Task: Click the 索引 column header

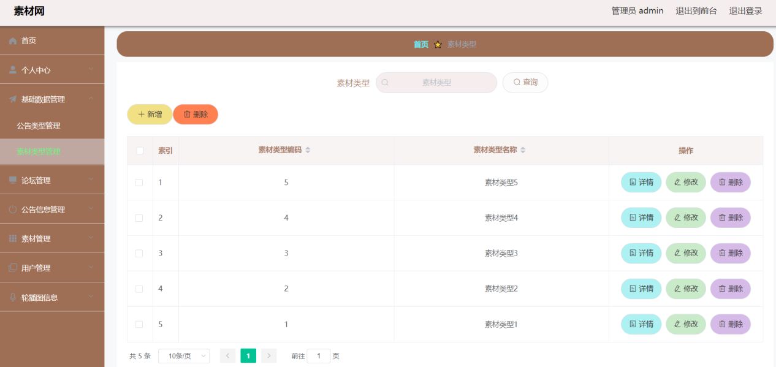Action: click(165, 151)
